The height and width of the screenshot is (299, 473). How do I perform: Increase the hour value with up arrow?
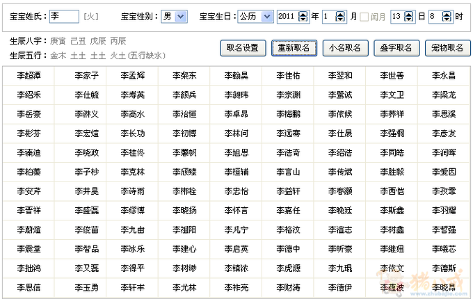coord(447,14)
